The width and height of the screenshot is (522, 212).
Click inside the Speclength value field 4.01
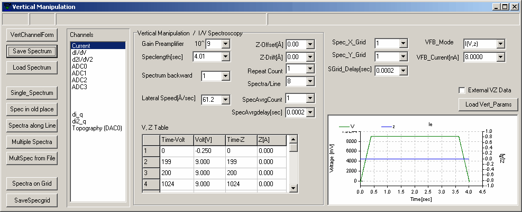pos(207,57)
